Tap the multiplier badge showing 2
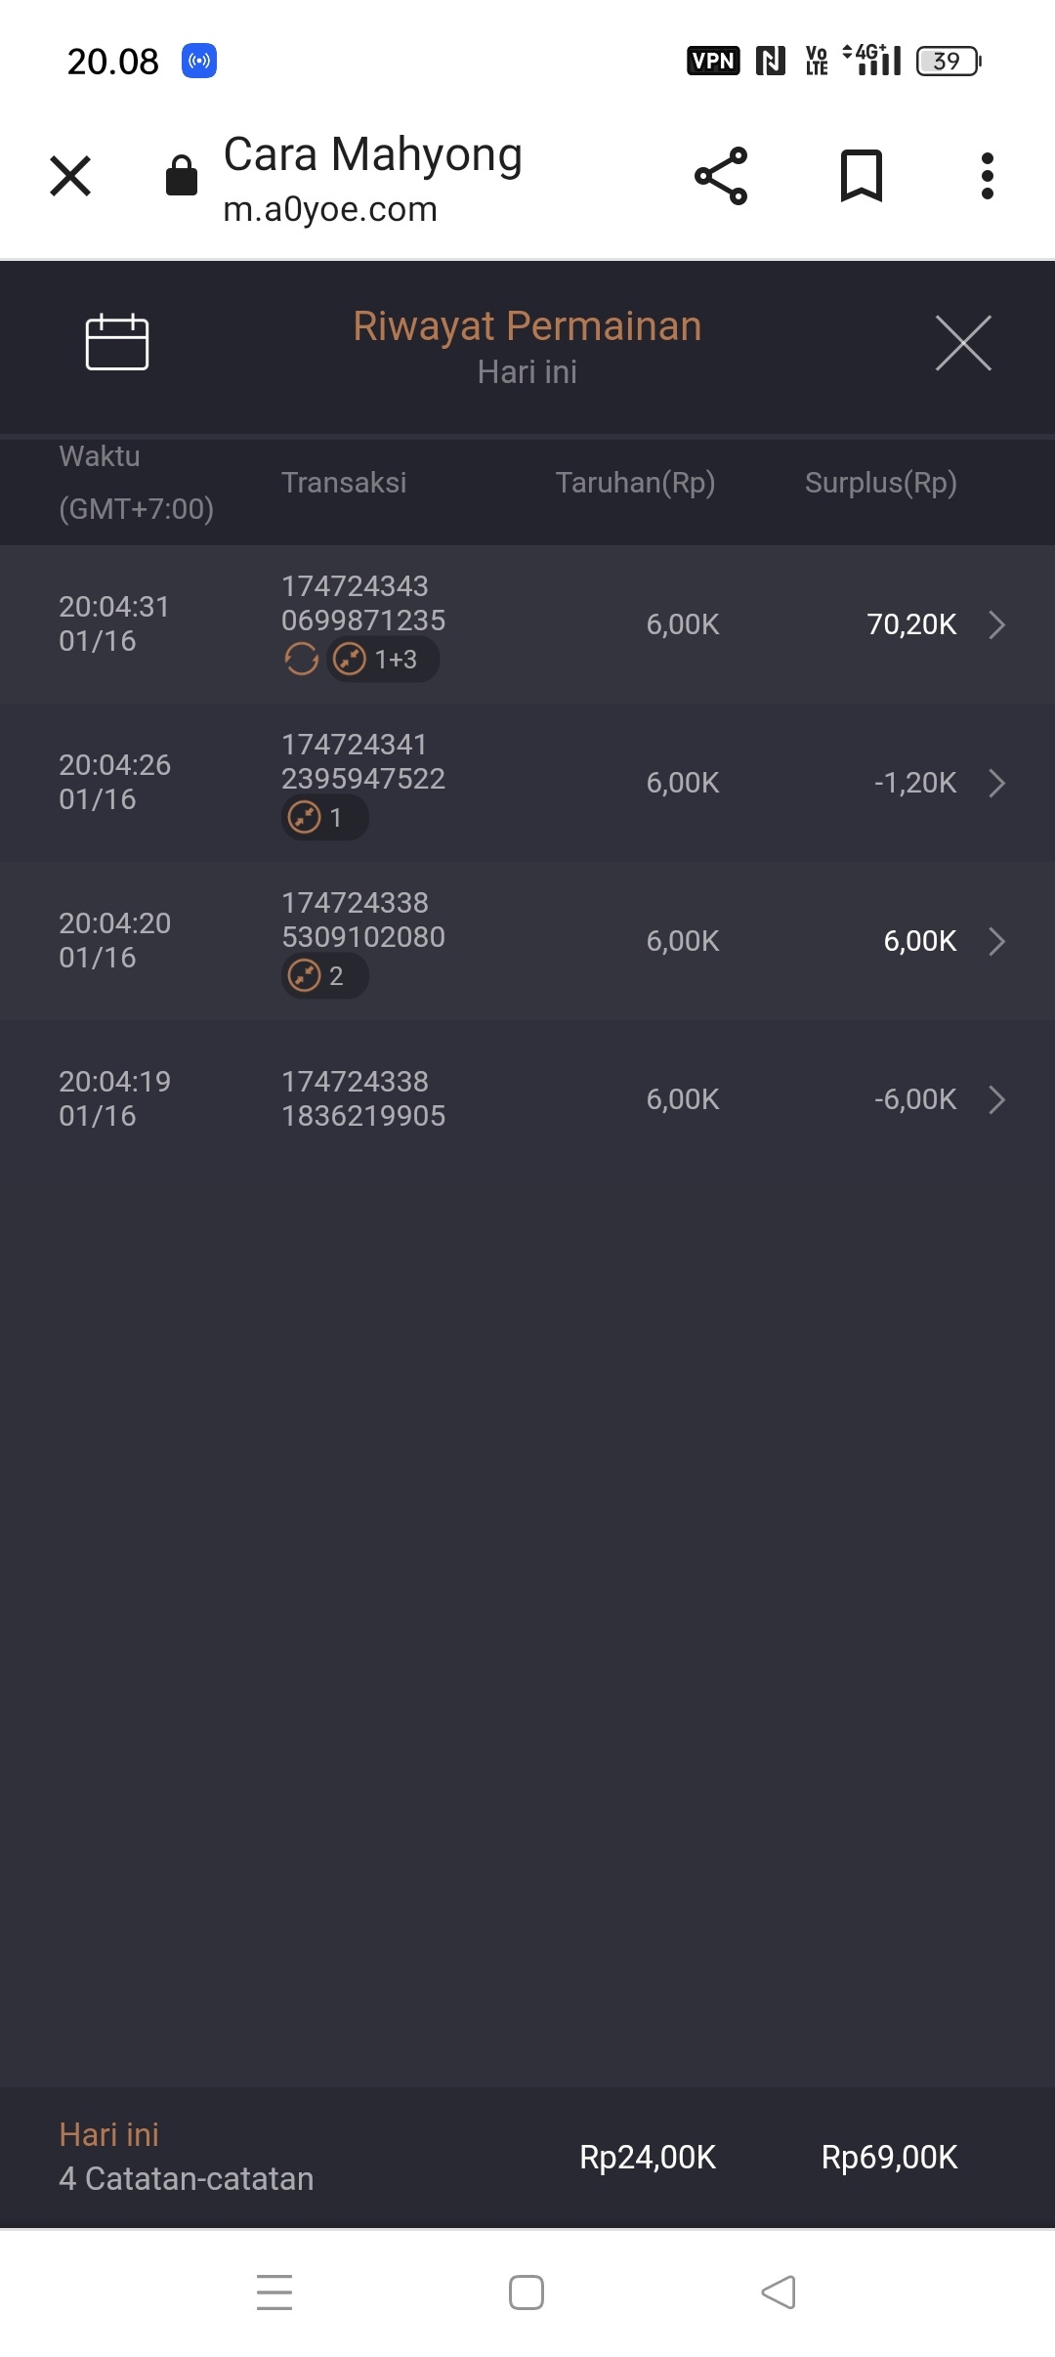 pos(324,976)
